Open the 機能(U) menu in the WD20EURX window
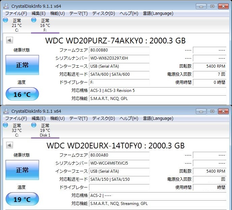Viewport: 232px width, 210px height. coord(57,118)
